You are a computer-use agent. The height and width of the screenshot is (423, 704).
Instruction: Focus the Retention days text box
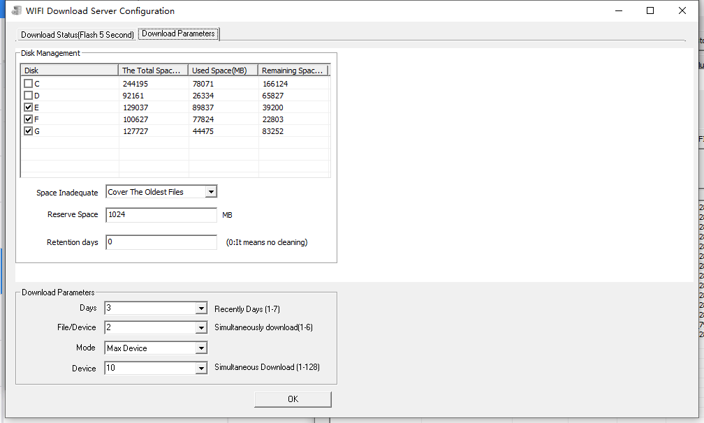(x=161, y=242)
